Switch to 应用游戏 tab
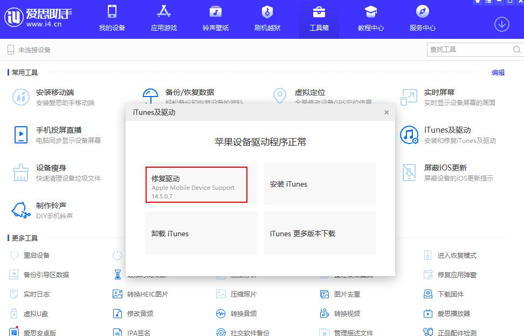The width and height of the screenshot is (524, 336). (x=164, y=18)
